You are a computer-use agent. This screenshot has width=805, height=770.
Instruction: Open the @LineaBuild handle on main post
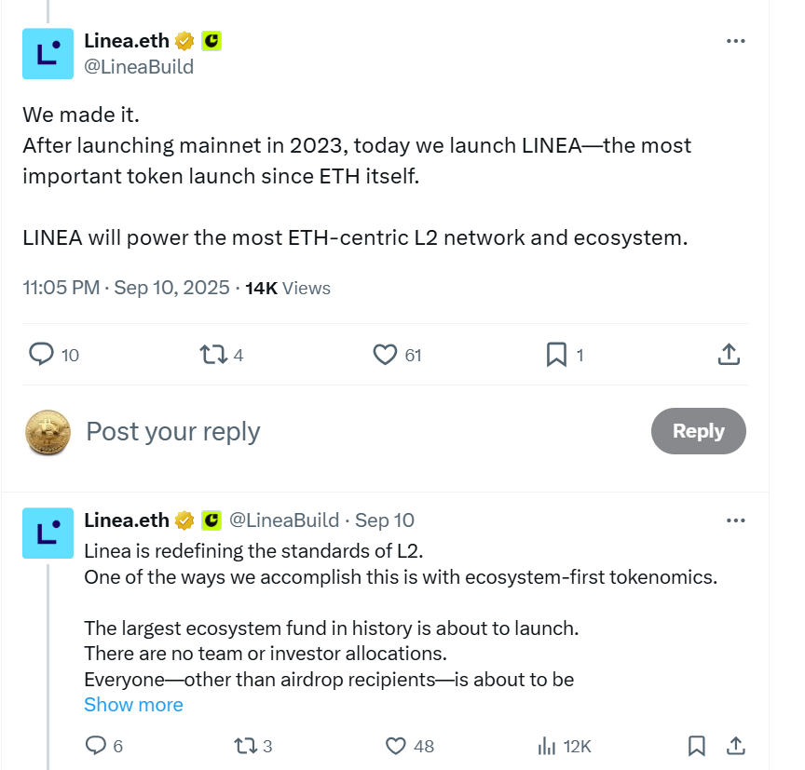[139, 66]
